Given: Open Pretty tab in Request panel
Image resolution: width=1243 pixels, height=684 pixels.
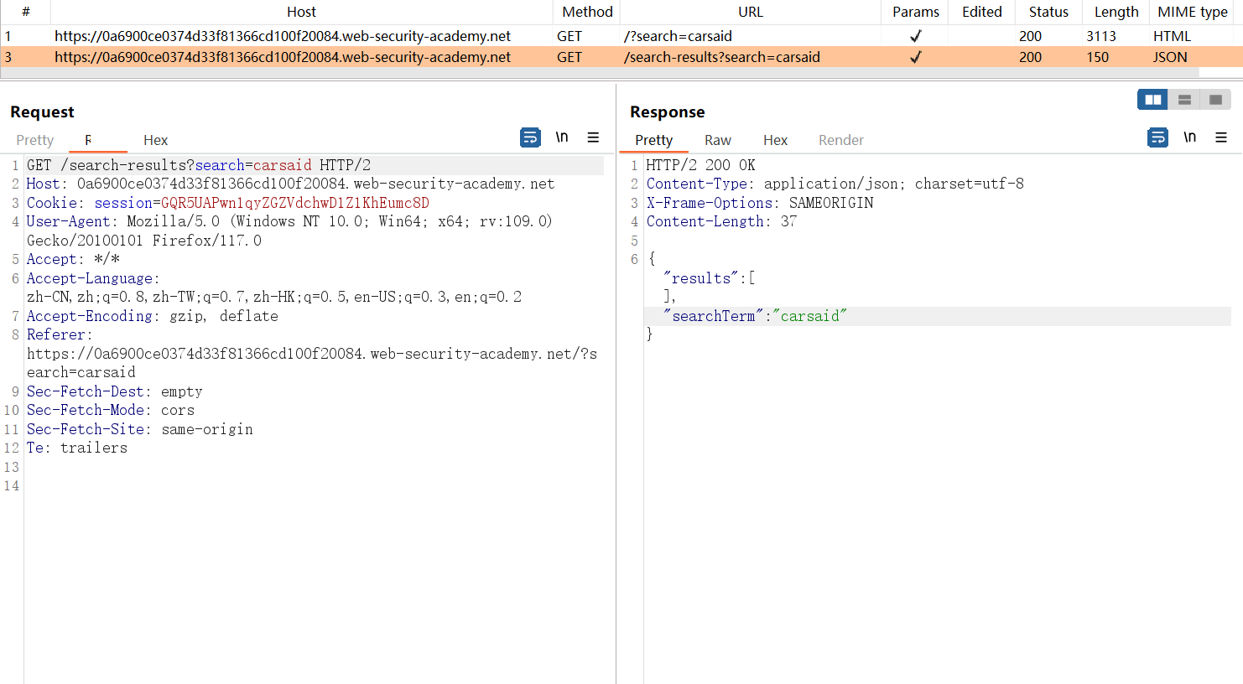Looking at the screenshot, I should (35, 140).
